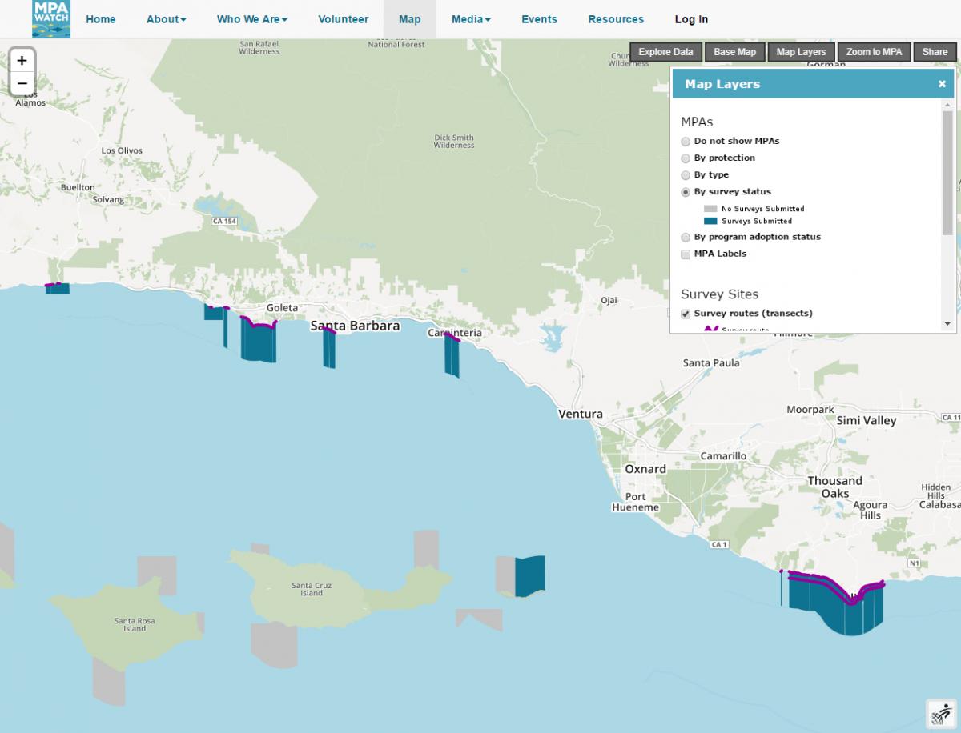The height and width of the screenshot is (733, 961).
Task: Enable the MPA Labels checkbox
Action: pyautogui.click(x=686, y=254)
